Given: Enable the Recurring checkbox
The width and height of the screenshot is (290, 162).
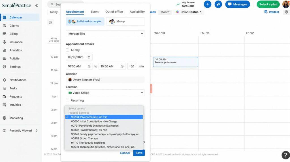Looking at the screenshot, I should (x=67, y=100).
